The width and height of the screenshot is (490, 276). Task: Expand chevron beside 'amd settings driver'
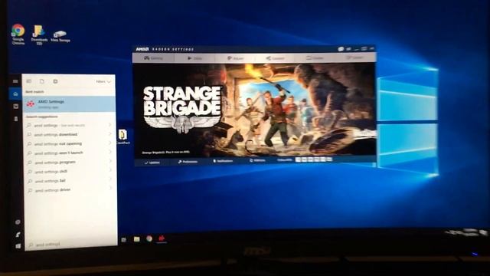(110, 188)
